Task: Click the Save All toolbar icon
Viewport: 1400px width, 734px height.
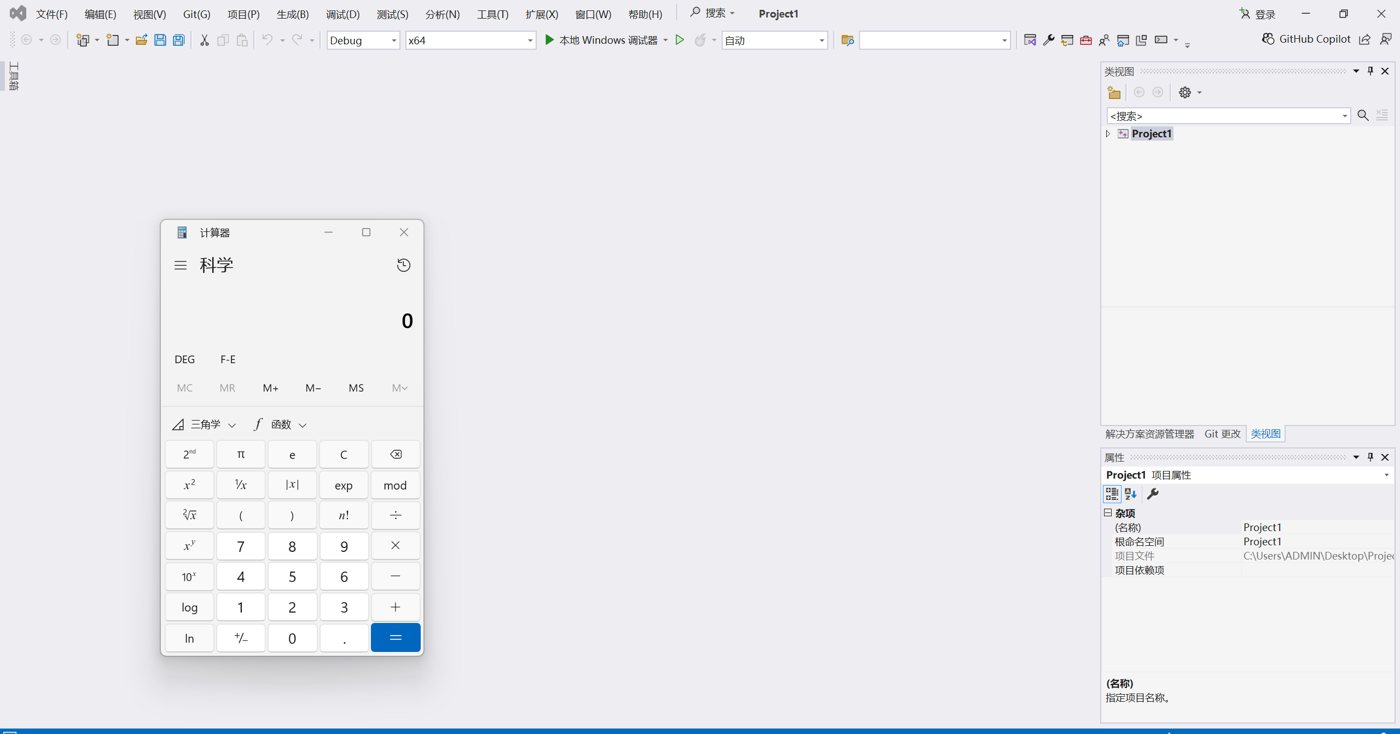Action: point(179,40)
